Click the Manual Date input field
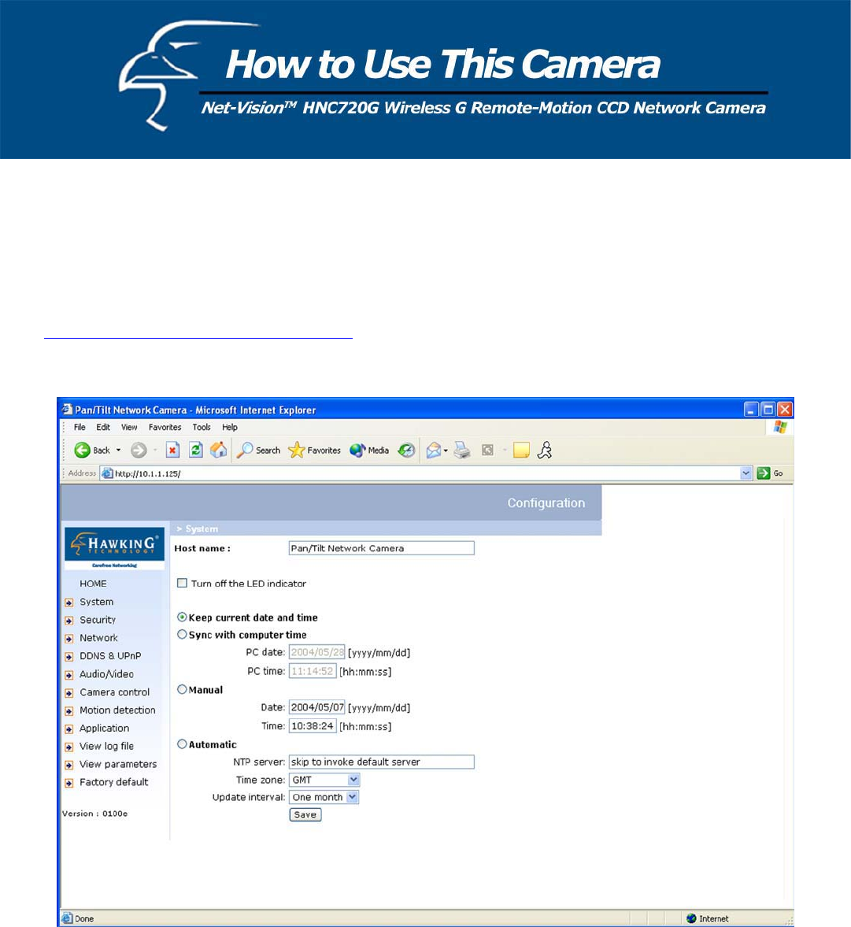This screenshot has width=851, height=927. pos(316,707)
